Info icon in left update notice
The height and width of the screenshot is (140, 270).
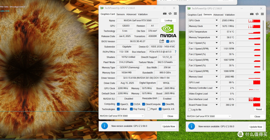(x=104, y=126)
